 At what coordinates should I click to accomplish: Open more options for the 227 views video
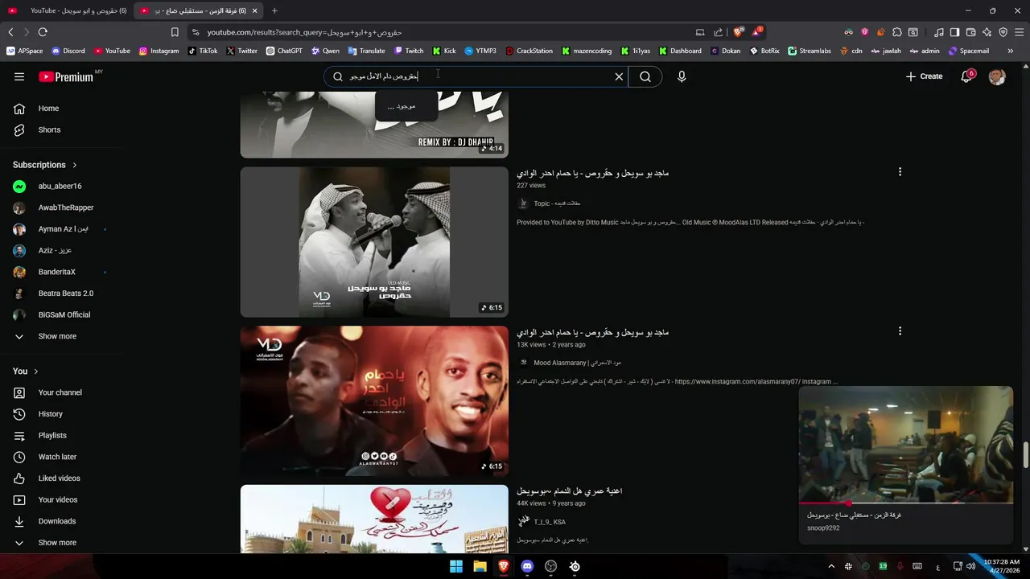(x=900, y=172)
